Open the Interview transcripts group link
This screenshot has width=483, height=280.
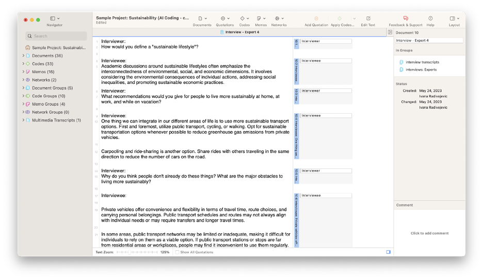click(422, 62)
